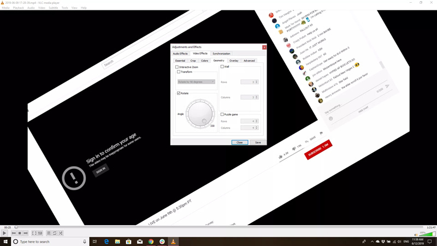Open the playlist view

49,233
